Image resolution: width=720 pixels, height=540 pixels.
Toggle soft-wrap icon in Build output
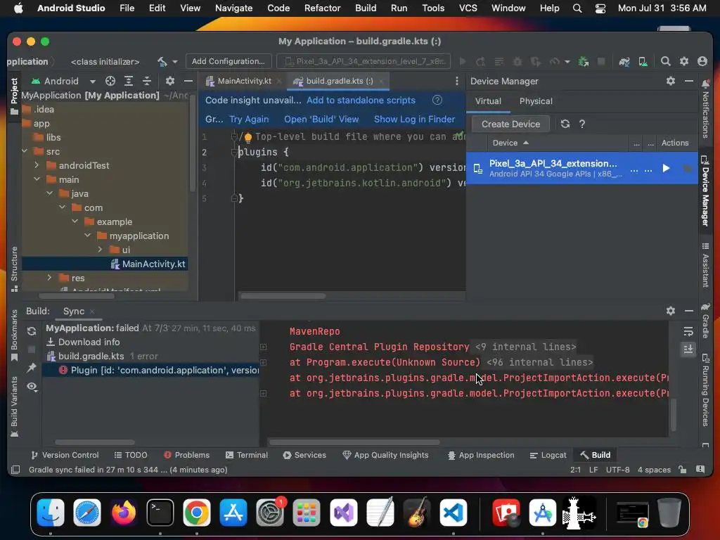(x=688, y=331)
